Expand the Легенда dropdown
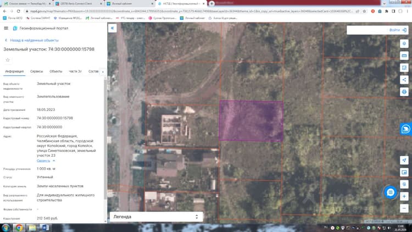 (x=156, y=217)
